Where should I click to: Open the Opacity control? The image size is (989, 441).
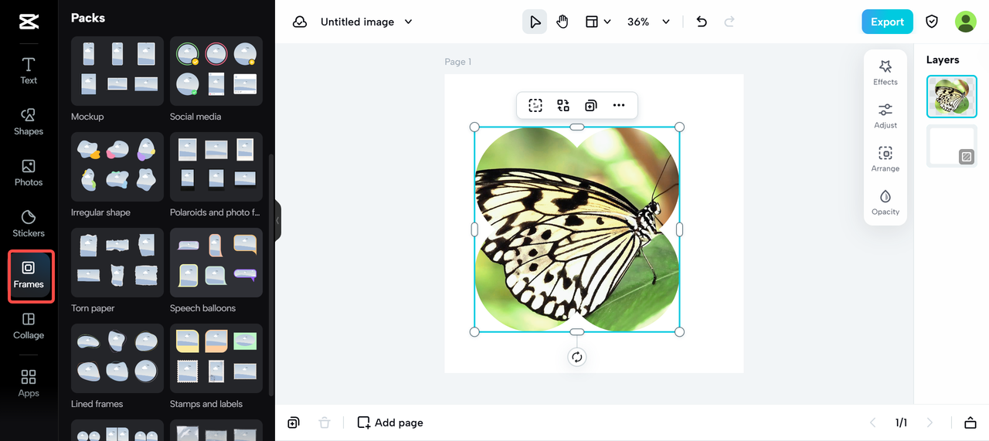point(885,202)
